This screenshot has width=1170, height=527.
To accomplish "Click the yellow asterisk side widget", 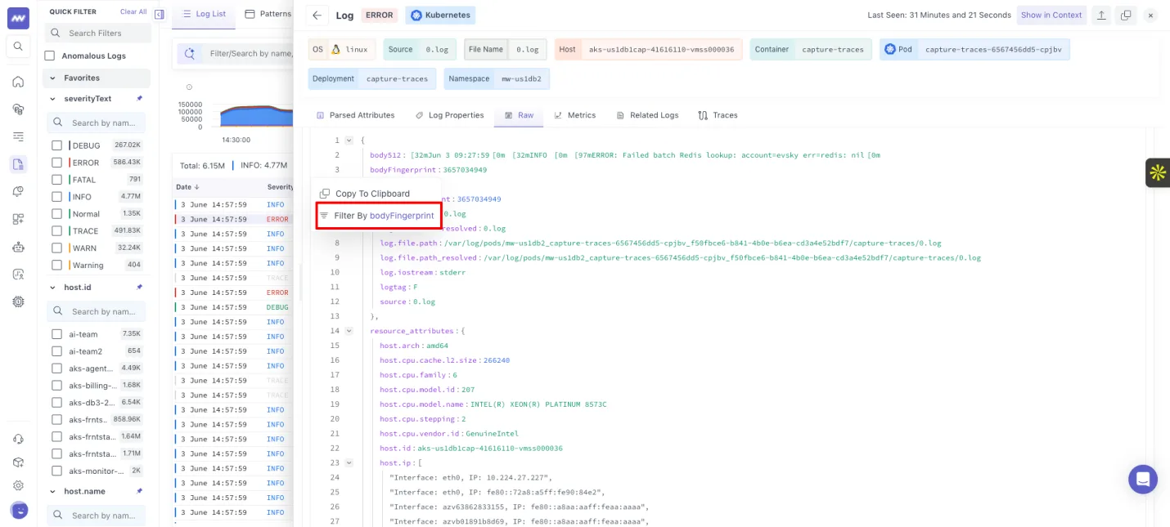I will click(x=1158, y=172).
